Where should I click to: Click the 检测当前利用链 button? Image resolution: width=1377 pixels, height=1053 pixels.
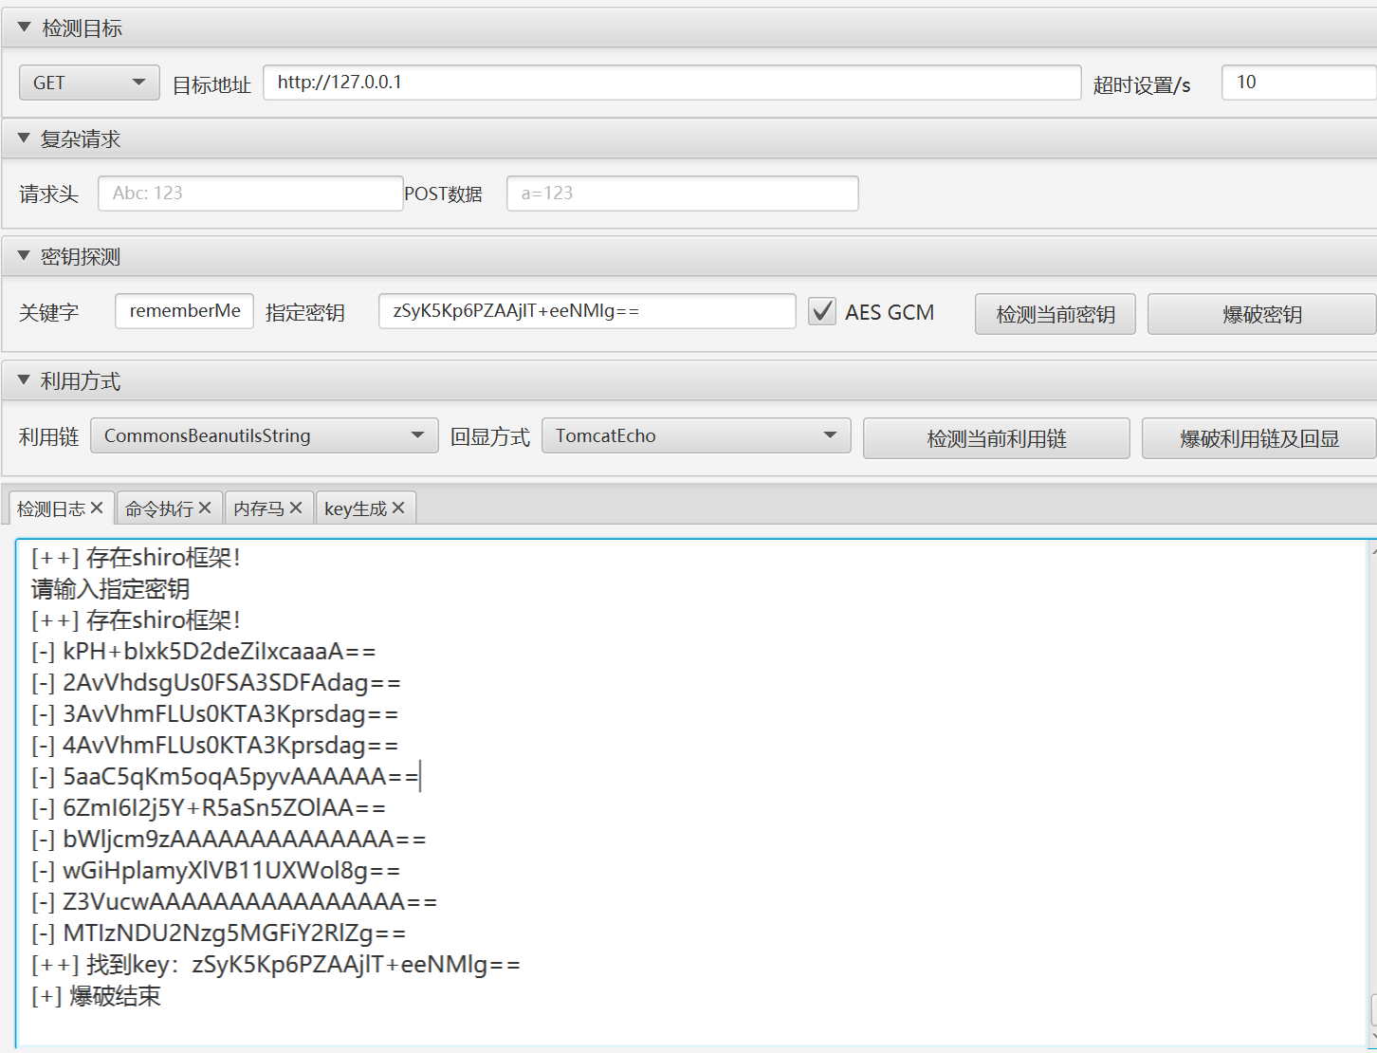point(996,438)
